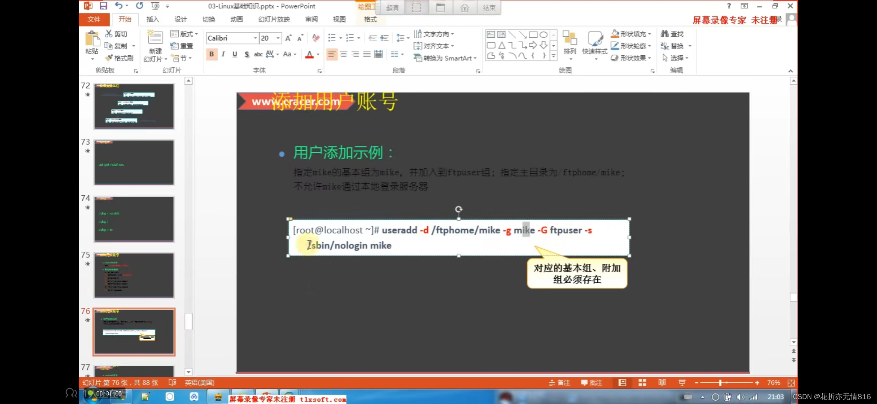Fit slide to current window
The width and height of the screenshot is (877, 404).
coord(791,383)
